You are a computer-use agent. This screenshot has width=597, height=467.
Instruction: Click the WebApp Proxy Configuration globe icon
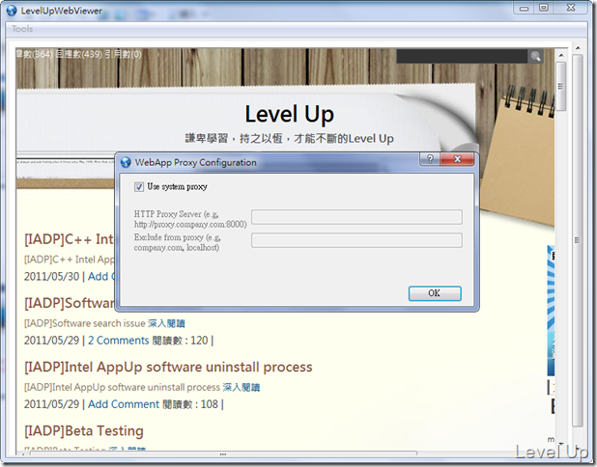click(x=126, y=162)
